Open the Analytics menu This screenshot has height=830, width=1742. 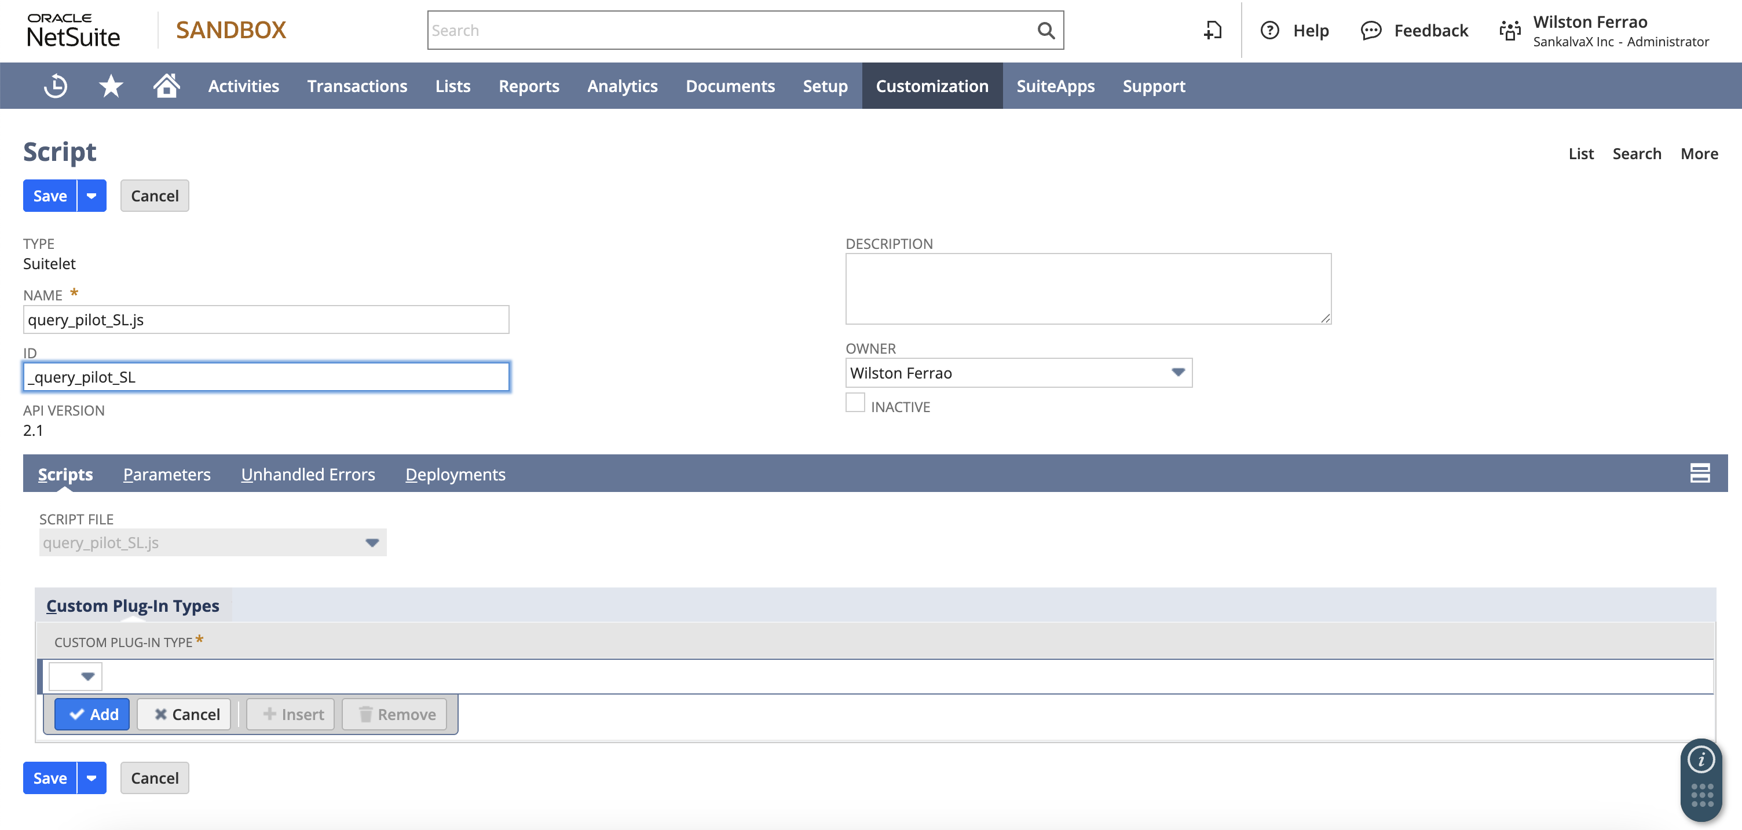[x=622, y=86]
